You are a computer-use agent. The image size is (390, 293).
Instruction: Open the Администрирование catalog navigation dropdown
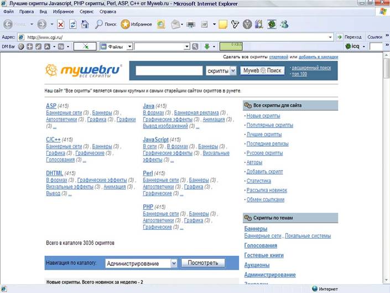pyautogui.click(x=174, y=264)
